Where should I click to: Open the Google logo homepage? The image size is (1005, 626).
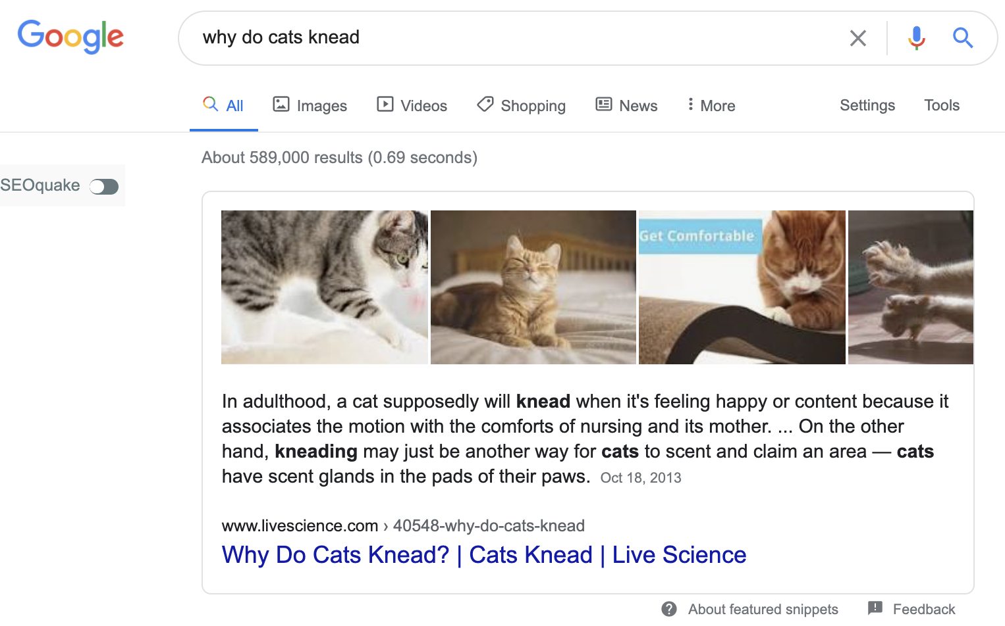pos(70,37)
